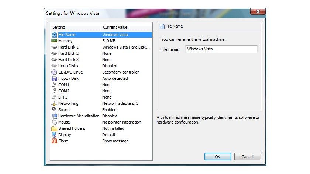Click the Mouse icon
The width and height of the screenshot is (310, 174).
click(x=54, y=122)
